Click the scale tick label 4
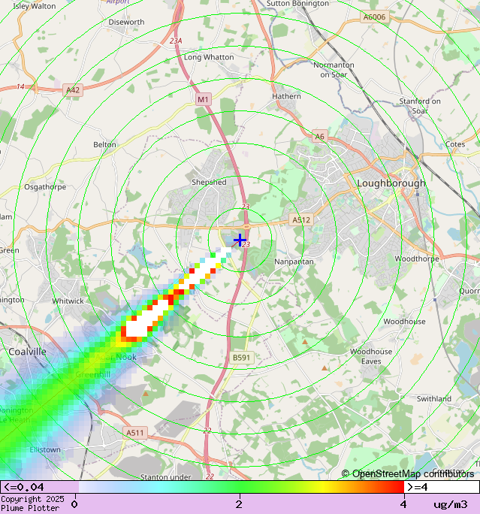Image resolution: width=480 pixels, height=514 pixels. click(x=403, y=504)
